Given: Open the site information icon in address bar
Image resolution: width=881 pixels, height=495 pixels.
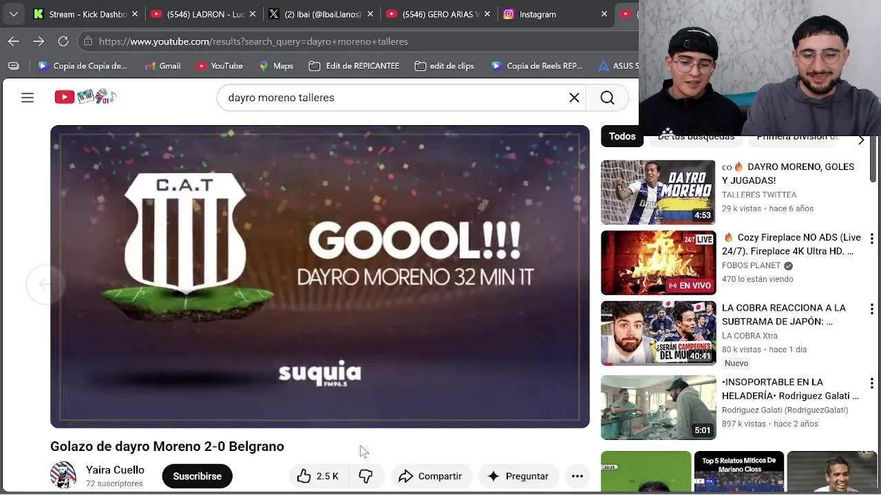Looking at the screenshot, I should point(87,41).
